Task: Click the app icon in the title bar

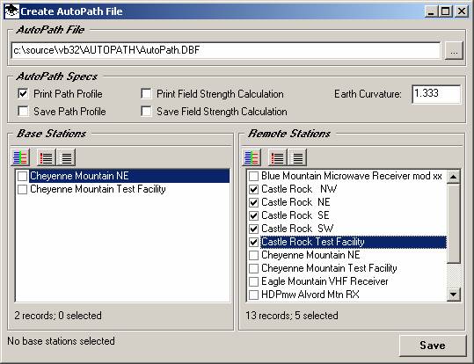Action: tap(12, 11)
